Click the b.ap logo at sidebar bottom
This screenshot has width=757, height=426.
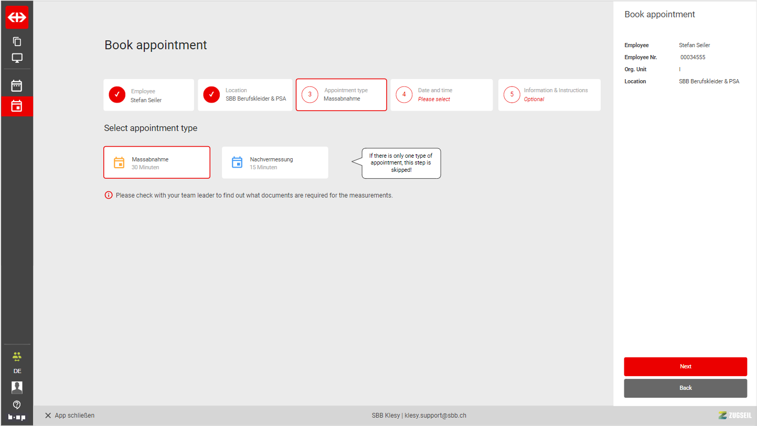(x=17, y=418)
